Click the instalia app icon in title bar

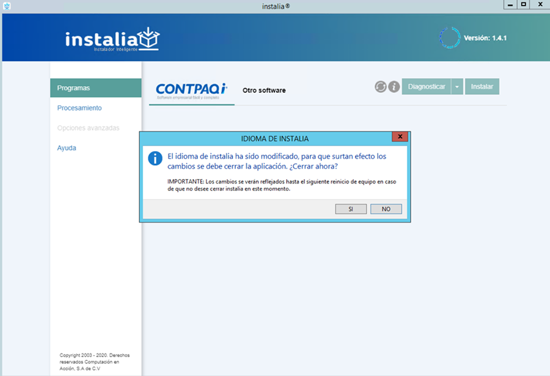pos(7,6)
